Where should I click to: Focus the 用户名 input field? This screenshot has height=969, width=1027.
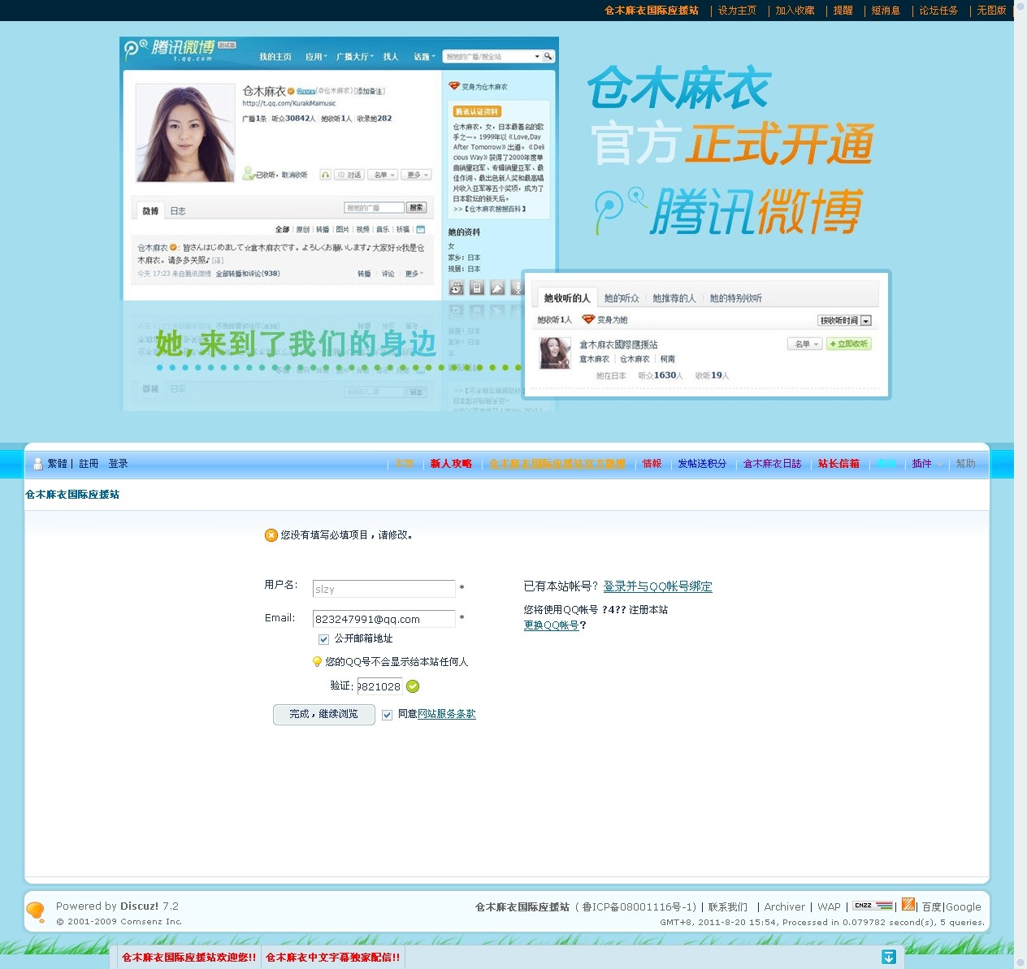coord(383,589)
